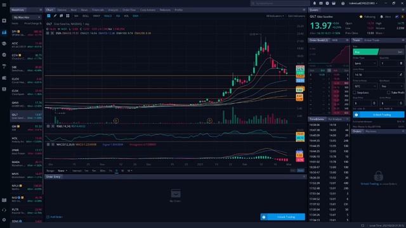Open the Extended Hours Yes dropdown
Image resolution: width=406 pixels, height=228 pixels.
pyautogui.click(x=391, y=86)
